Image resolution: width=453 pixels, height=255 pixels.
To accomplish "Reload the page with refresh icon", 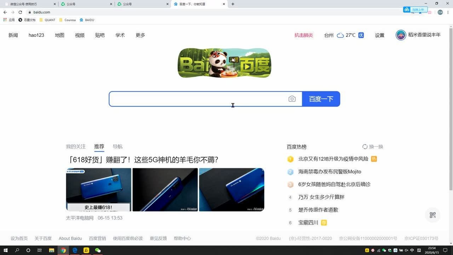I will (x=20, y=12).
